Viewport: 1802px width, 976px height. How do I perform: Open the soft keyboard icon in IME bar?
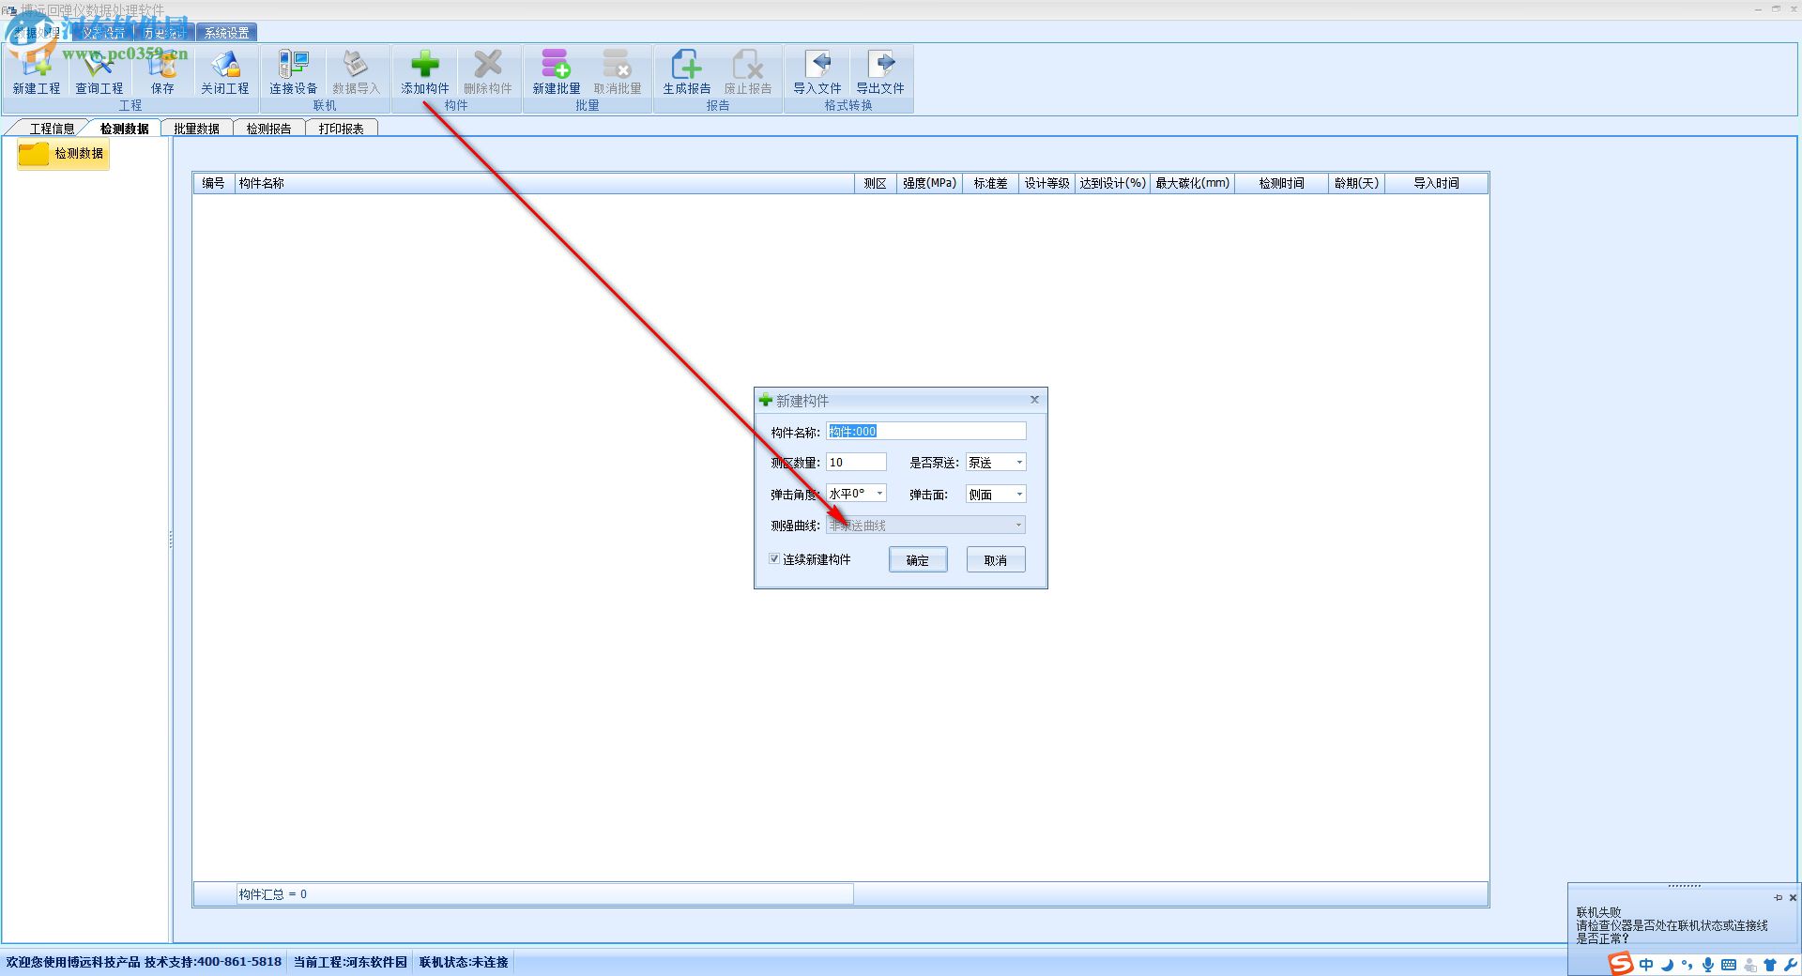1729,965
